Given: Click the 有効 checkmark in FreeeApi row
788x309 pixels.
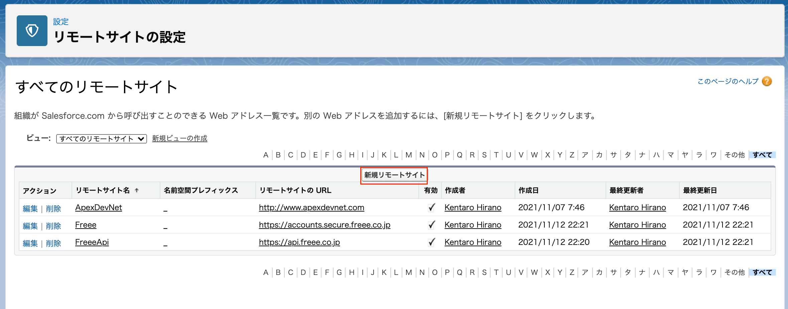Looking at the screenshot, I should (x=431, y=242).
